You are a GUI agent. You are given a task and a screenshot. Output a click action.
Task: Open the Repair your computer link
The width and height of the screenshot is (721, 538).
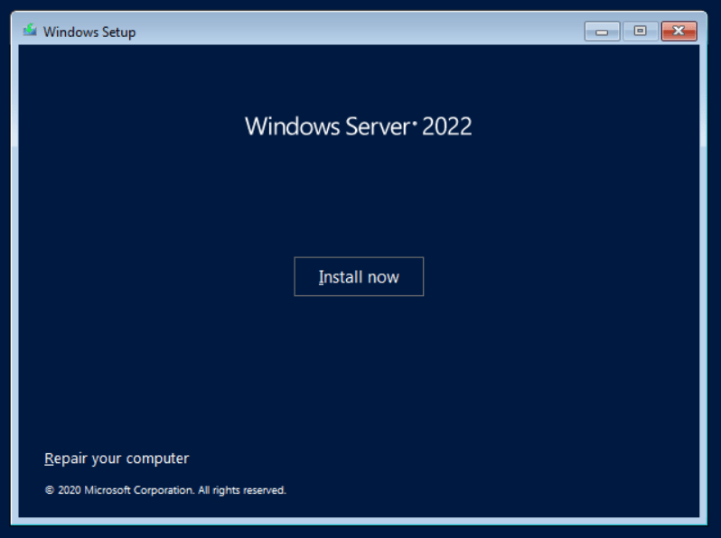coord(117,459)
